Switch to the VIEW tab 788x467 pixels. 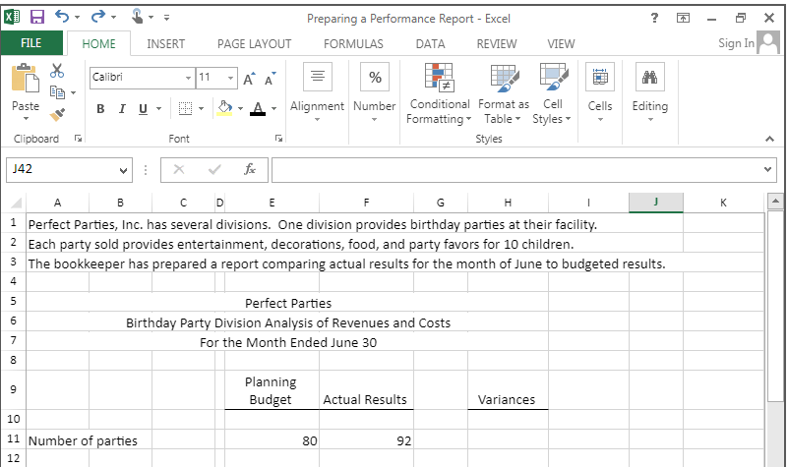(561, 44)
